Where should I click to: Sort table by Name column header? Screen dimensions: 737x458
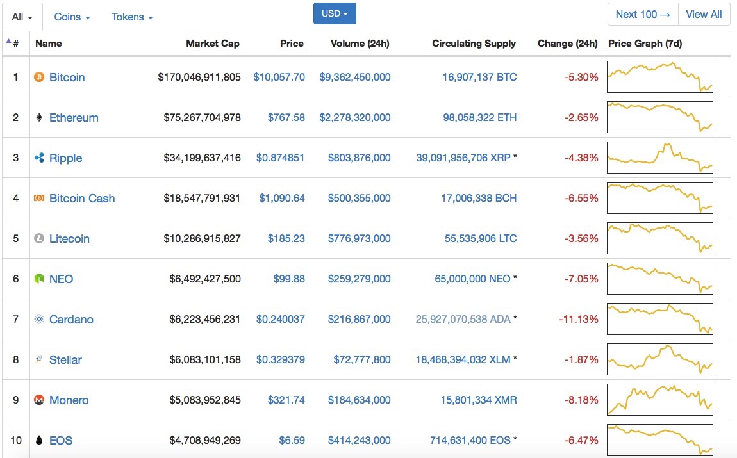coord(49,43)
